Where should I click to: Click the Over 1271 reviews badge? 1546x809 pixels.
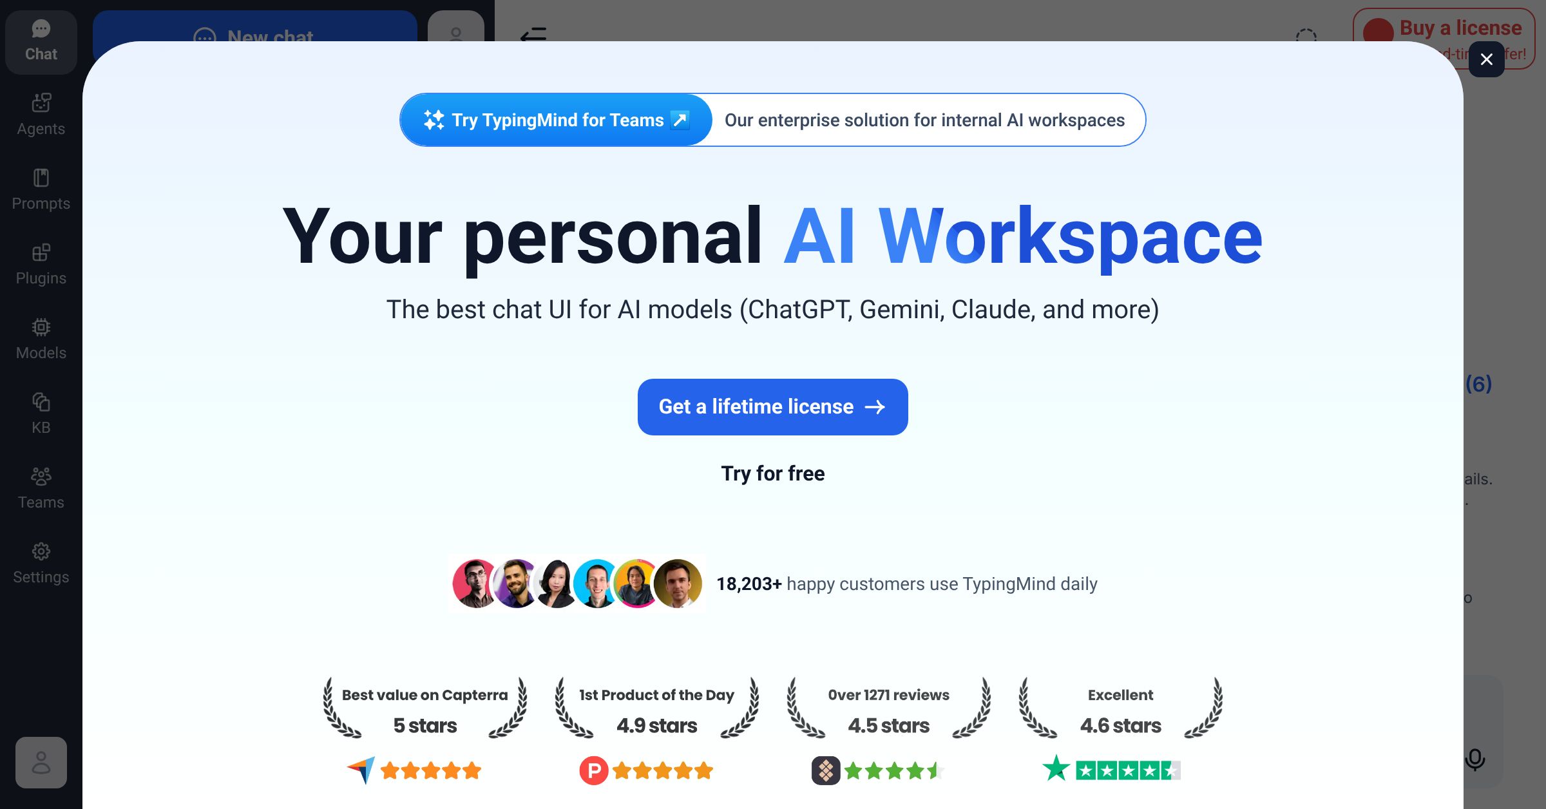click(x=889, y=709)
